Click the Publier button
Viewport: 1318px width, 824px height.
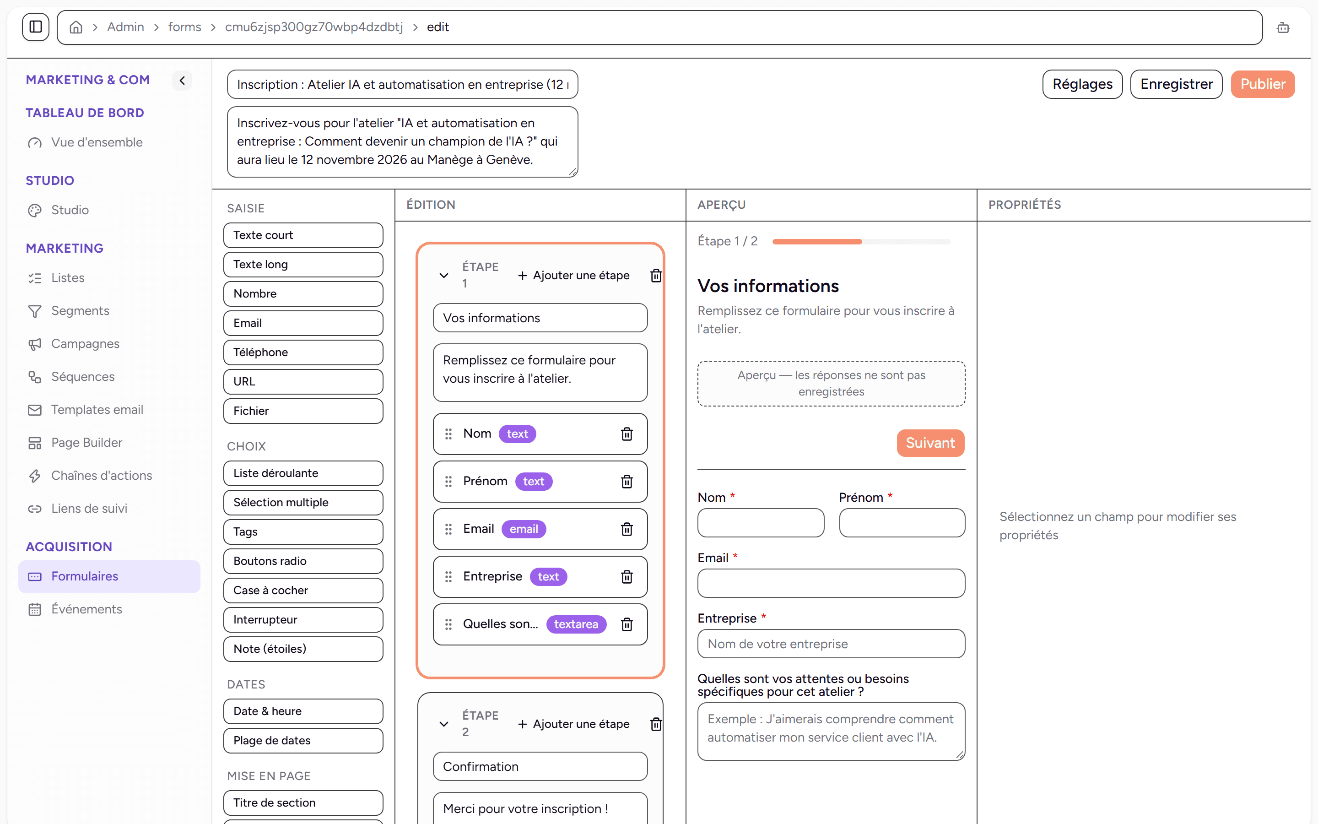pos(1263,85)
